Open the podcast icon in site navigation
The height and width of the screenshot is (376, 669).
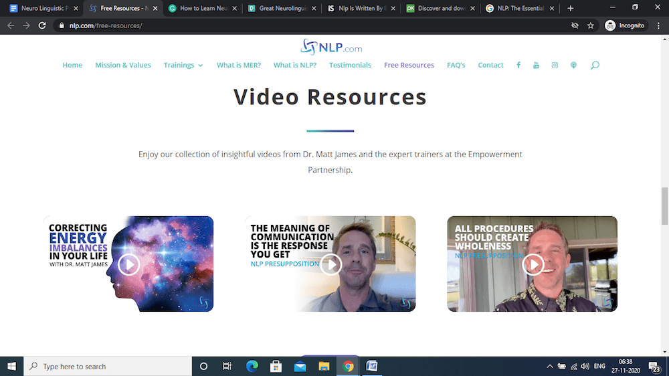573,65
